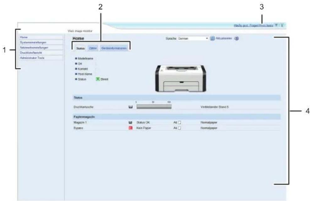Click the 'Normalpapier' text in Magazin 1 row
Viewport: 310px width, 201px height.
tap(209, 122)
